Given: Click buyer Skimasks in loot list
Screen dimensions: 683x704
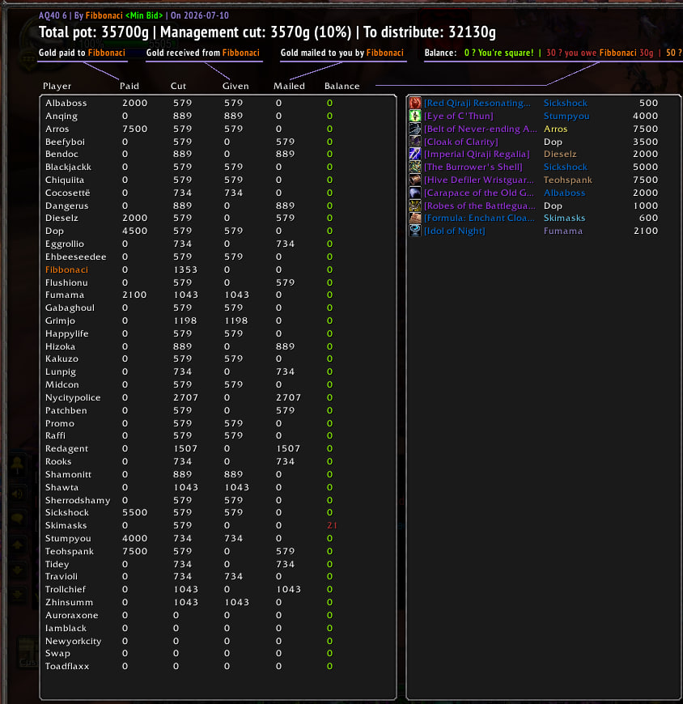Looking at the screenshot, I should coord(565,218).
